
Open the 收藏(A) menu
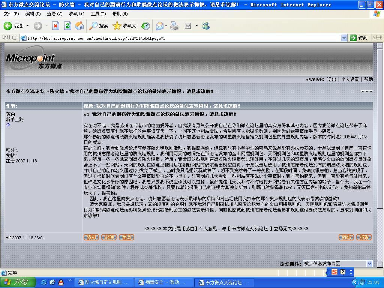(x=76, y=14)
